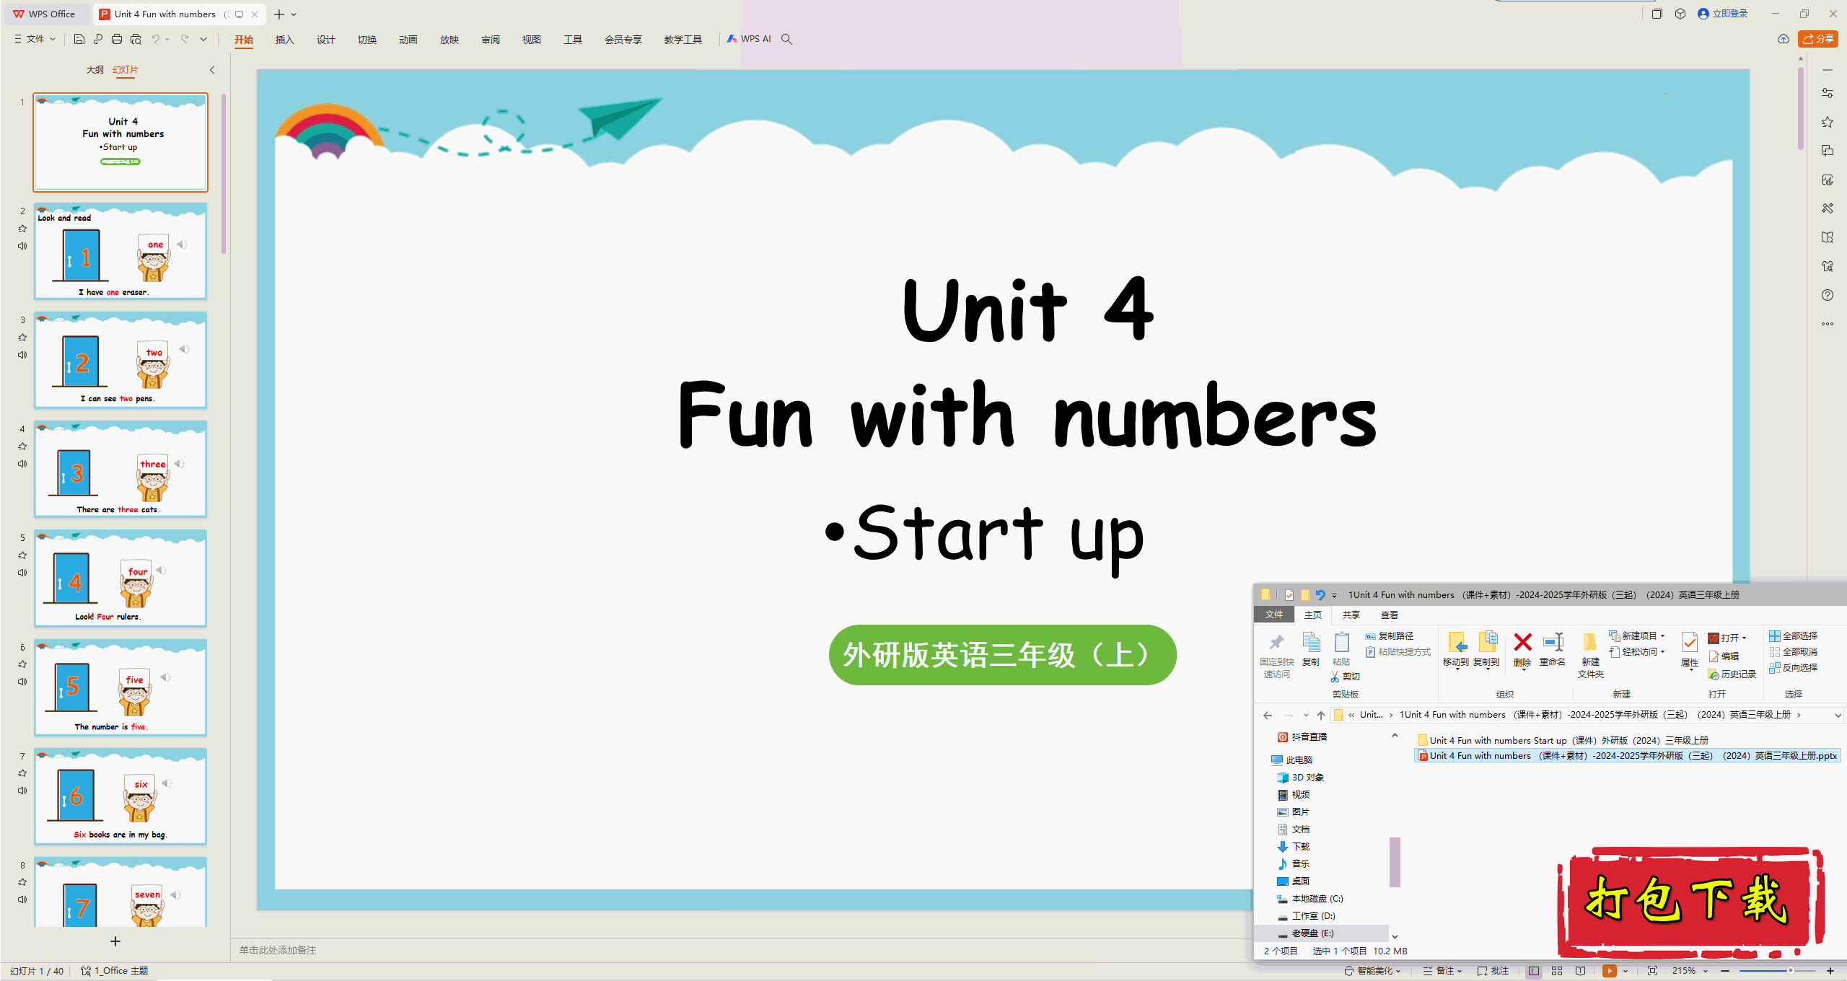Click the slide 5 thumbnail
The width and height of the screenshot is (1847, 981).
click(x=118, y=580)
